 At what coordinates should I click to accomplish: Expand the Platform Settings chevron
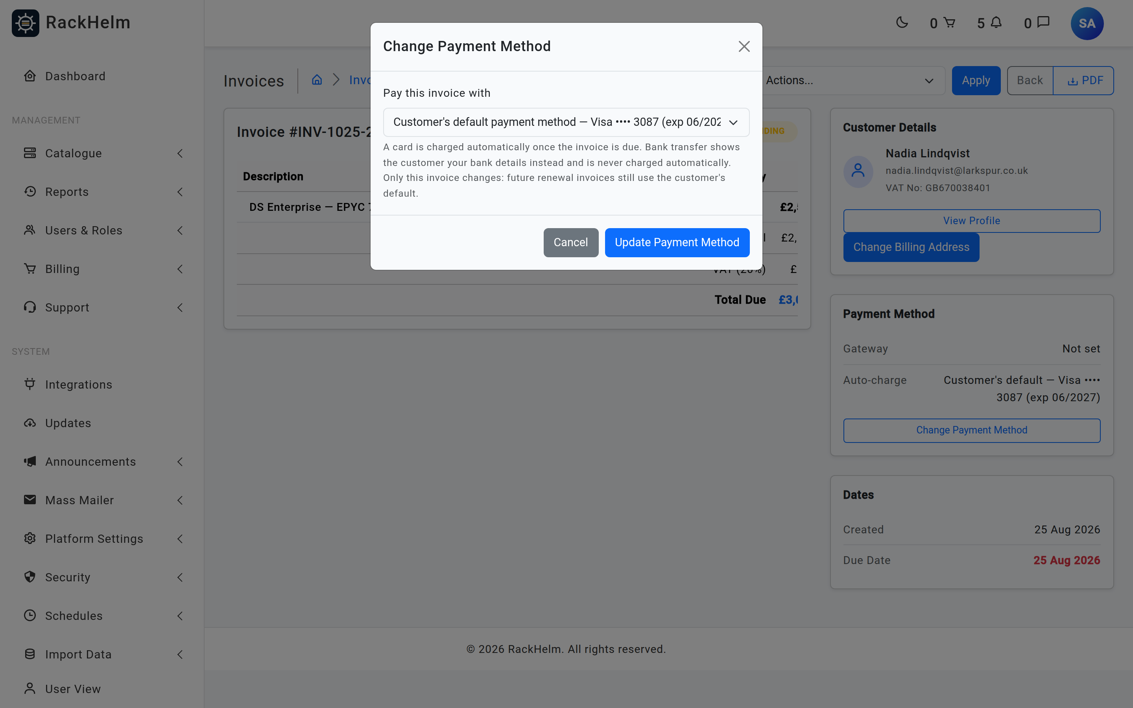tap(180, 538)
